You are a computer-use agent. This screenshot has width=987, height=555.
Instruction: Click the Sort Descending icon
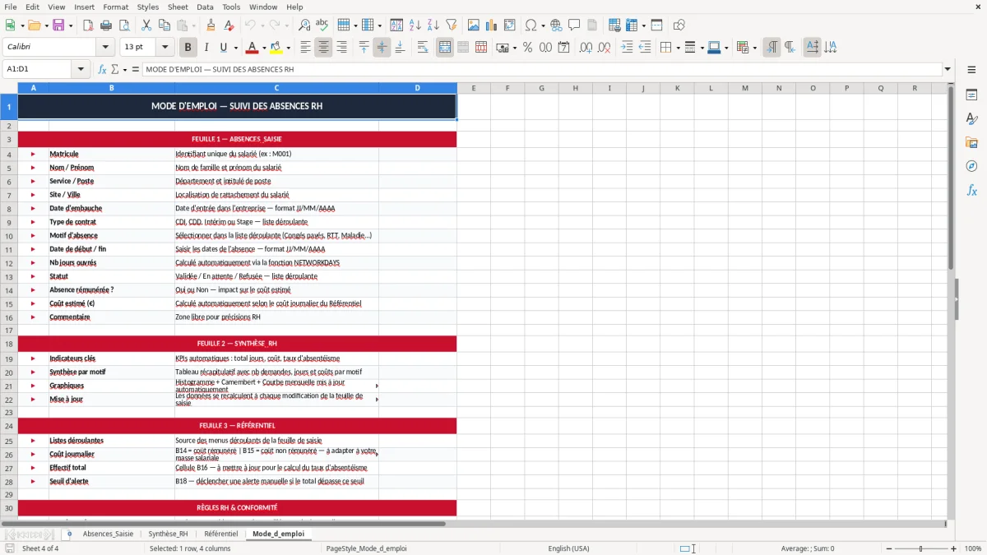click(x=433, y=25)
